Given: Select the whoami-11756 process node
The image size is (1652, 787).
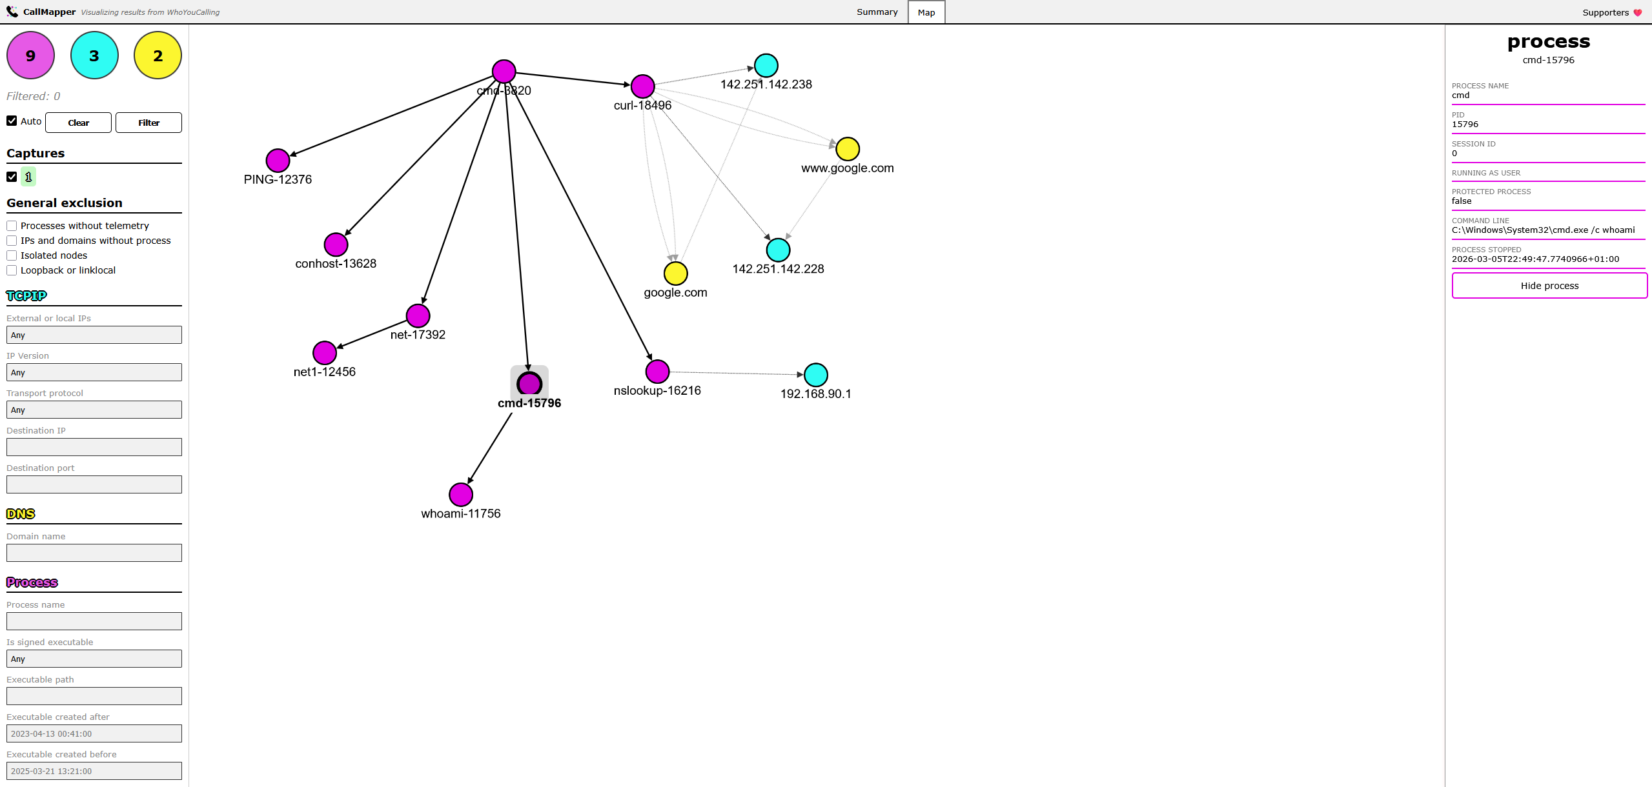Looking at the screenshot, I should pyautogui.click(x=461, y=494).
